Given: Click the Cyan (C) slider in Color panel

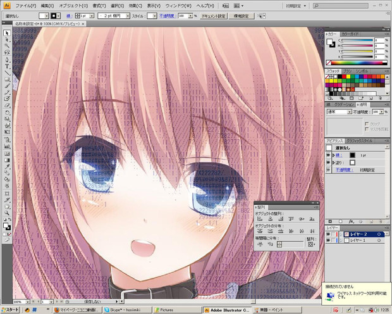Looking at the screenshot, I should pos(357,40).
